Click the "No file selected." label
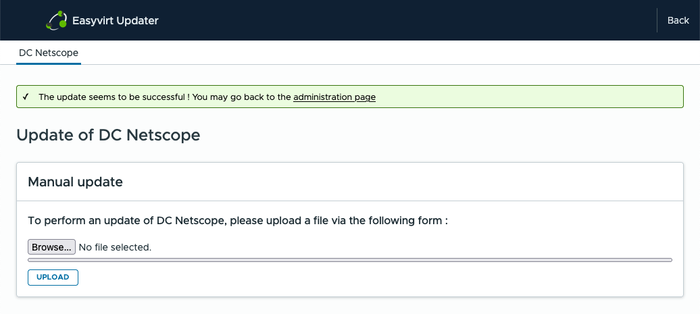Screen dimensions: 700x314 point(115,247)
